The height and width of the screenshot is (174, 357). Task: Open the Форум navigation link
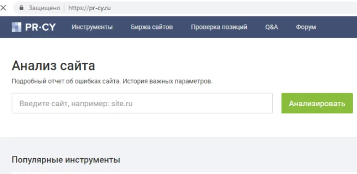coord(306,27)
